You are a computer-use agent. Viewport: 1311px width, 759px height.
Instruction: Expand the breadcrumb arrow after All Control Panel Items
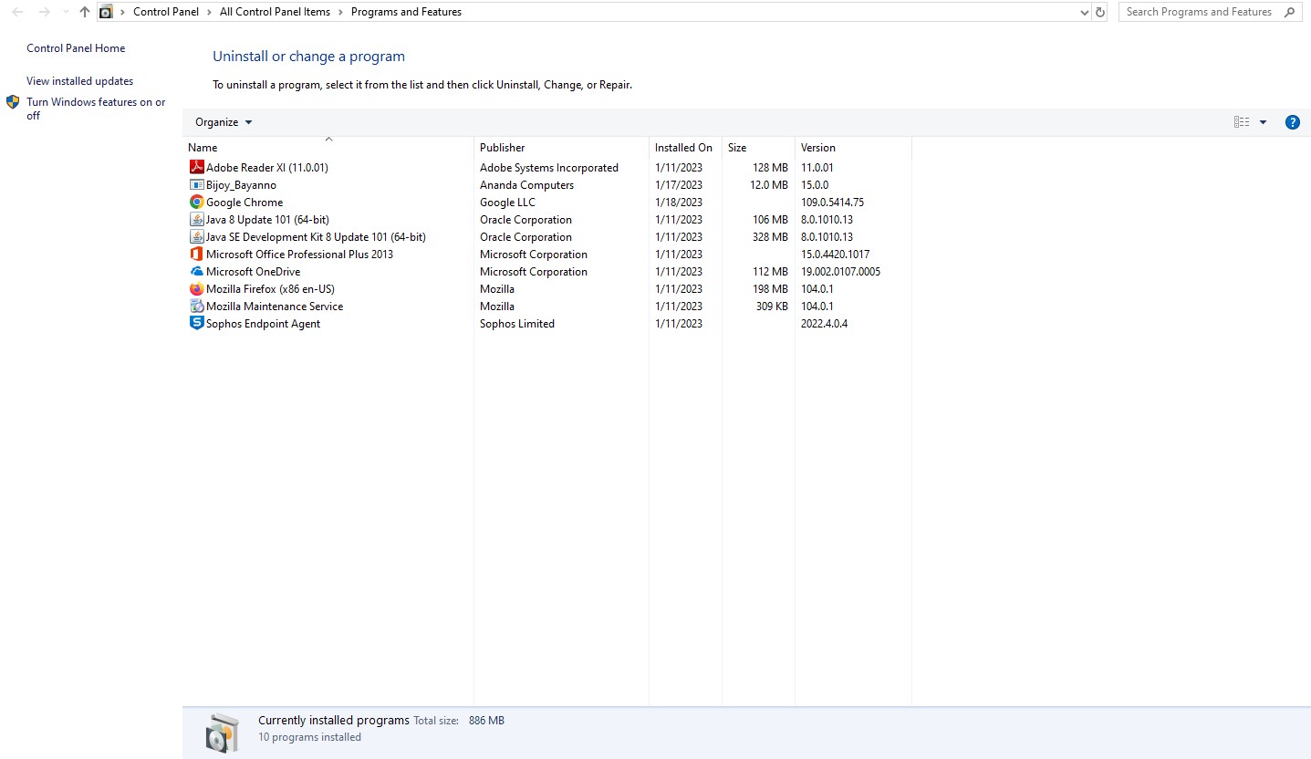(x=341, y=12)
